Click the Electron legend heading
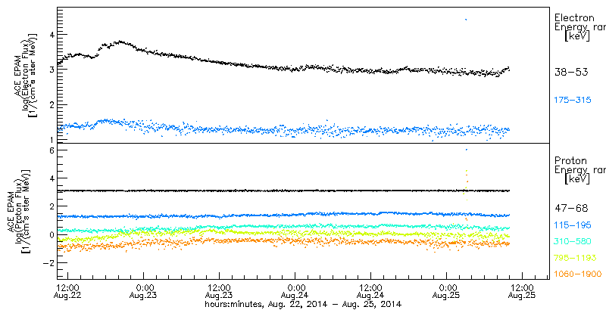The height and width of the screenshot is (310, 606). click(x=574, y=17)
